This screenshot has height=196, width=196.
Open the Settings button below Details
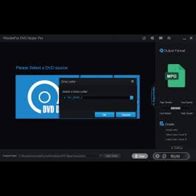(177, 148)
